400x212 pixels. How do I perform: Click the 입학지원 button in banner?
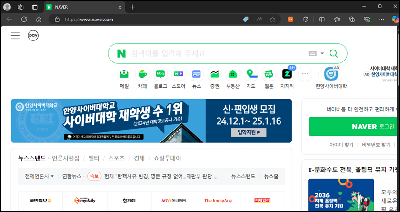(x=249, y=132)
